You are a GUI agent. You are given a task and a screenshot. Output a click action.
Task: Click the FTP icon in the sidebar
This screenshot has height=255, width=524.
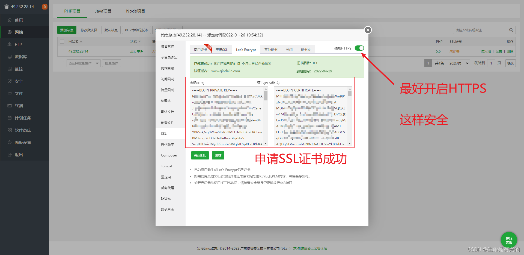coord(10,44)
